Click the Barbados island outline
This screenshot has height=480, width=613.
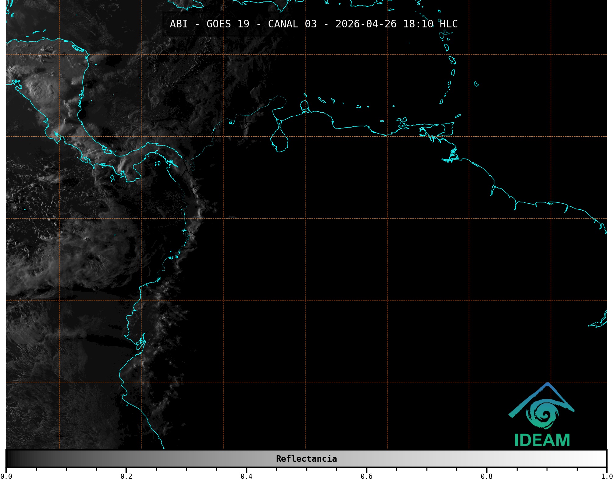pyautogui.click(x=476, y=84)
